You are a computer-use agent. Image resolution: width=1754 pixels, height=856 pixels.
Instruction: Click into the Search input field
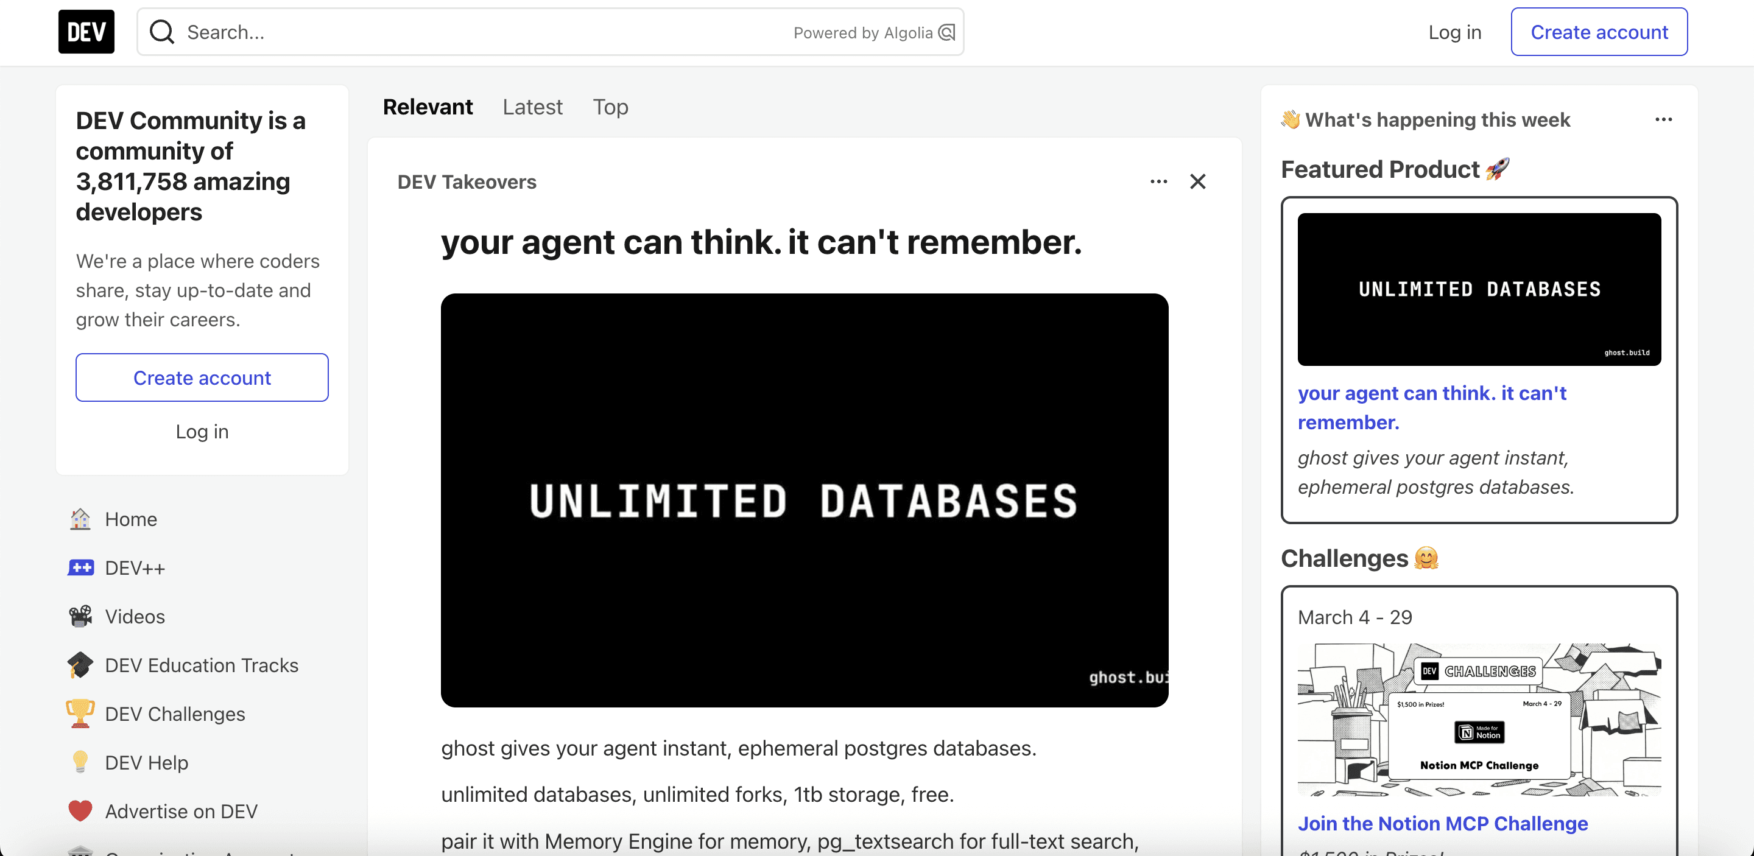click(x=477, y=32)
